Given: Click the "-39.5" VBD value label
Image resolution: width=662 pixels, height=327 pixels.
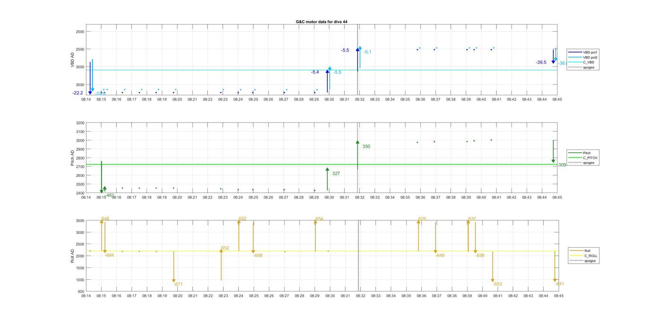Looking at the screenshot, I should pos(541,62).
